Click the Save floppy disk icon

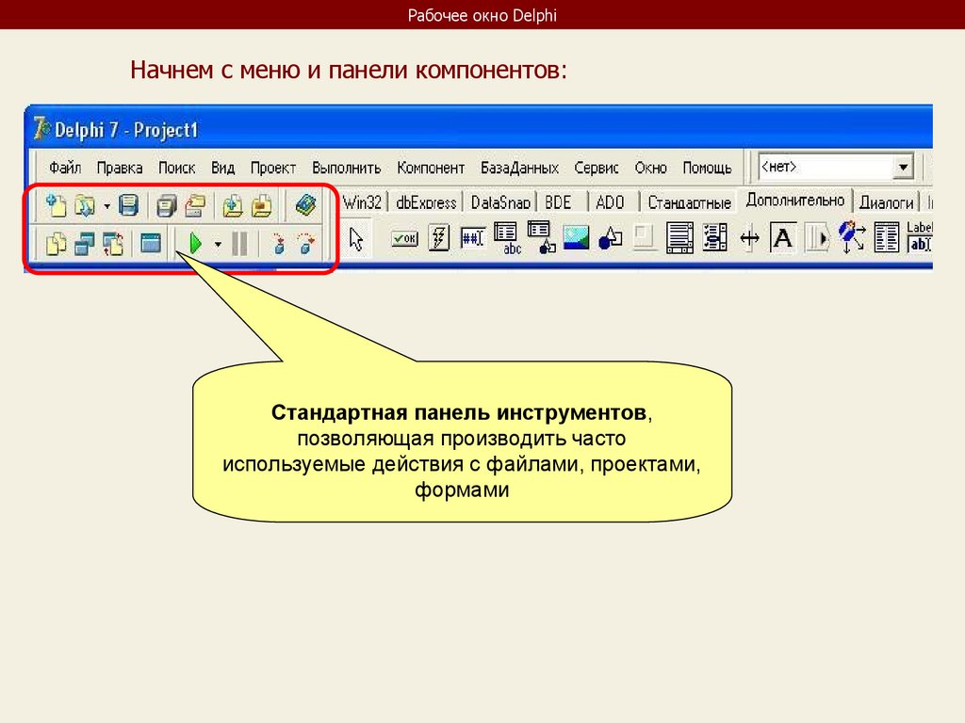point(128,205)
